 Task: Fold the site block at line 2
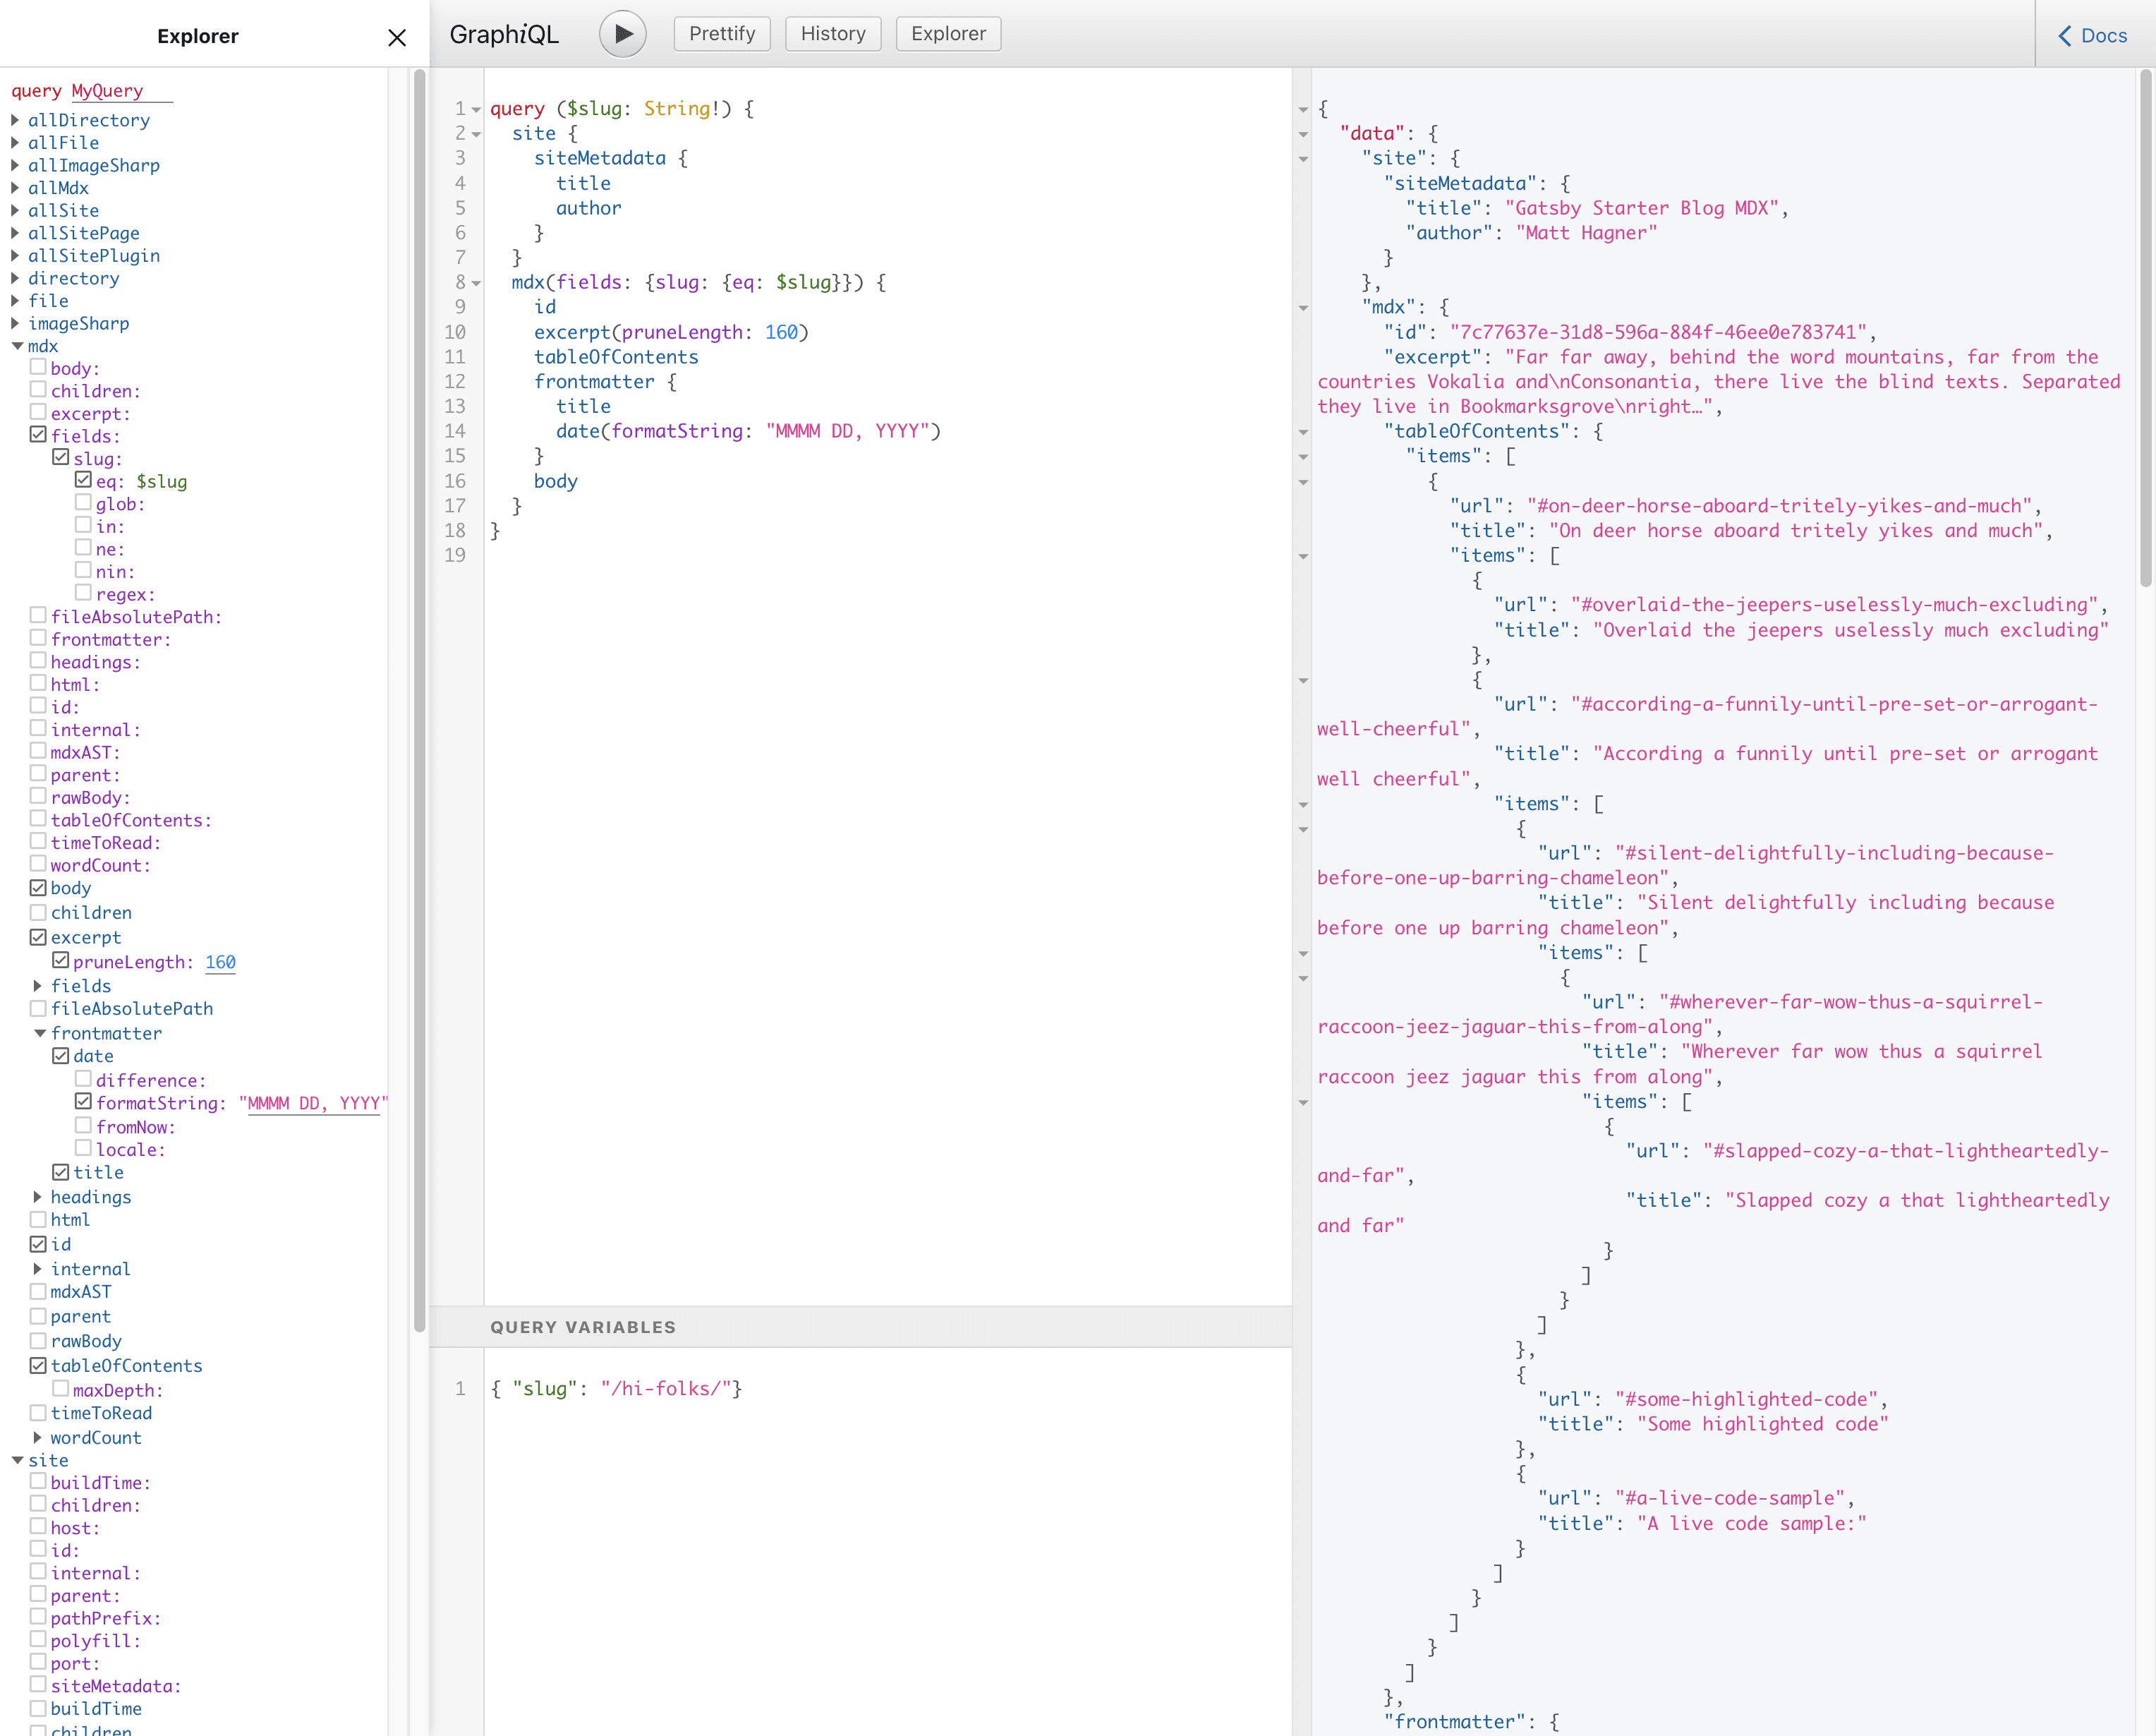(x=477, y=134)
